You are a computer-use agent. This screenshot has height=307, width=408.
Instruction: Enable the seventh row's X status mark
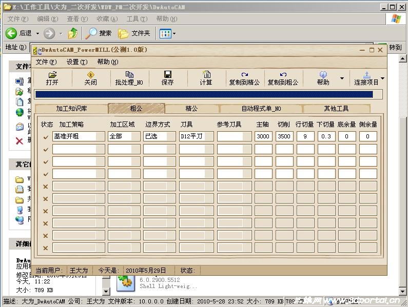point(46,211)
